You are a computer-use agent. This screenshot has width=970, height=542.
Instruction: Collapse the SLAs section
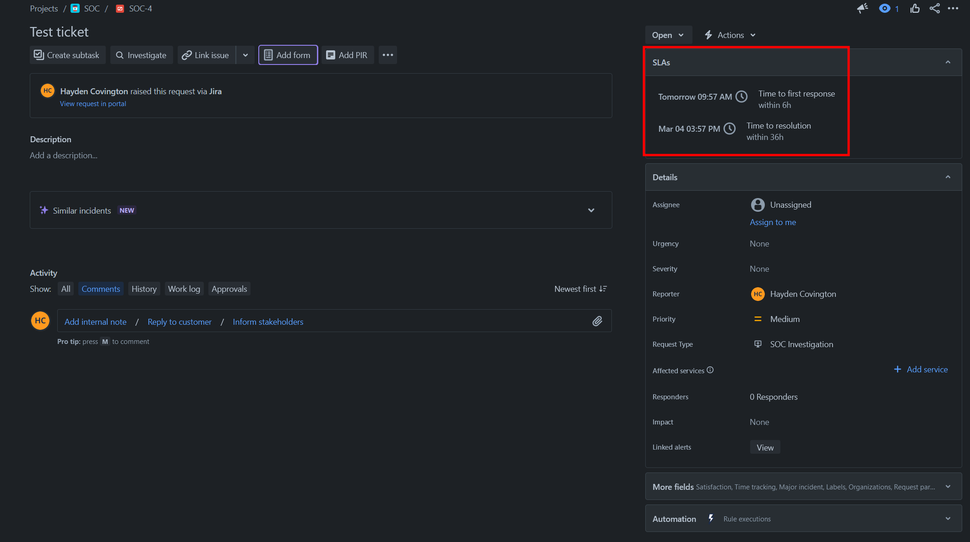948,62
